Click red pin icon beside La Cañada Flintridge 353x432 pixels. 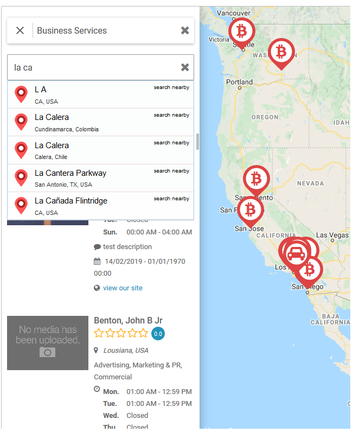21,206
